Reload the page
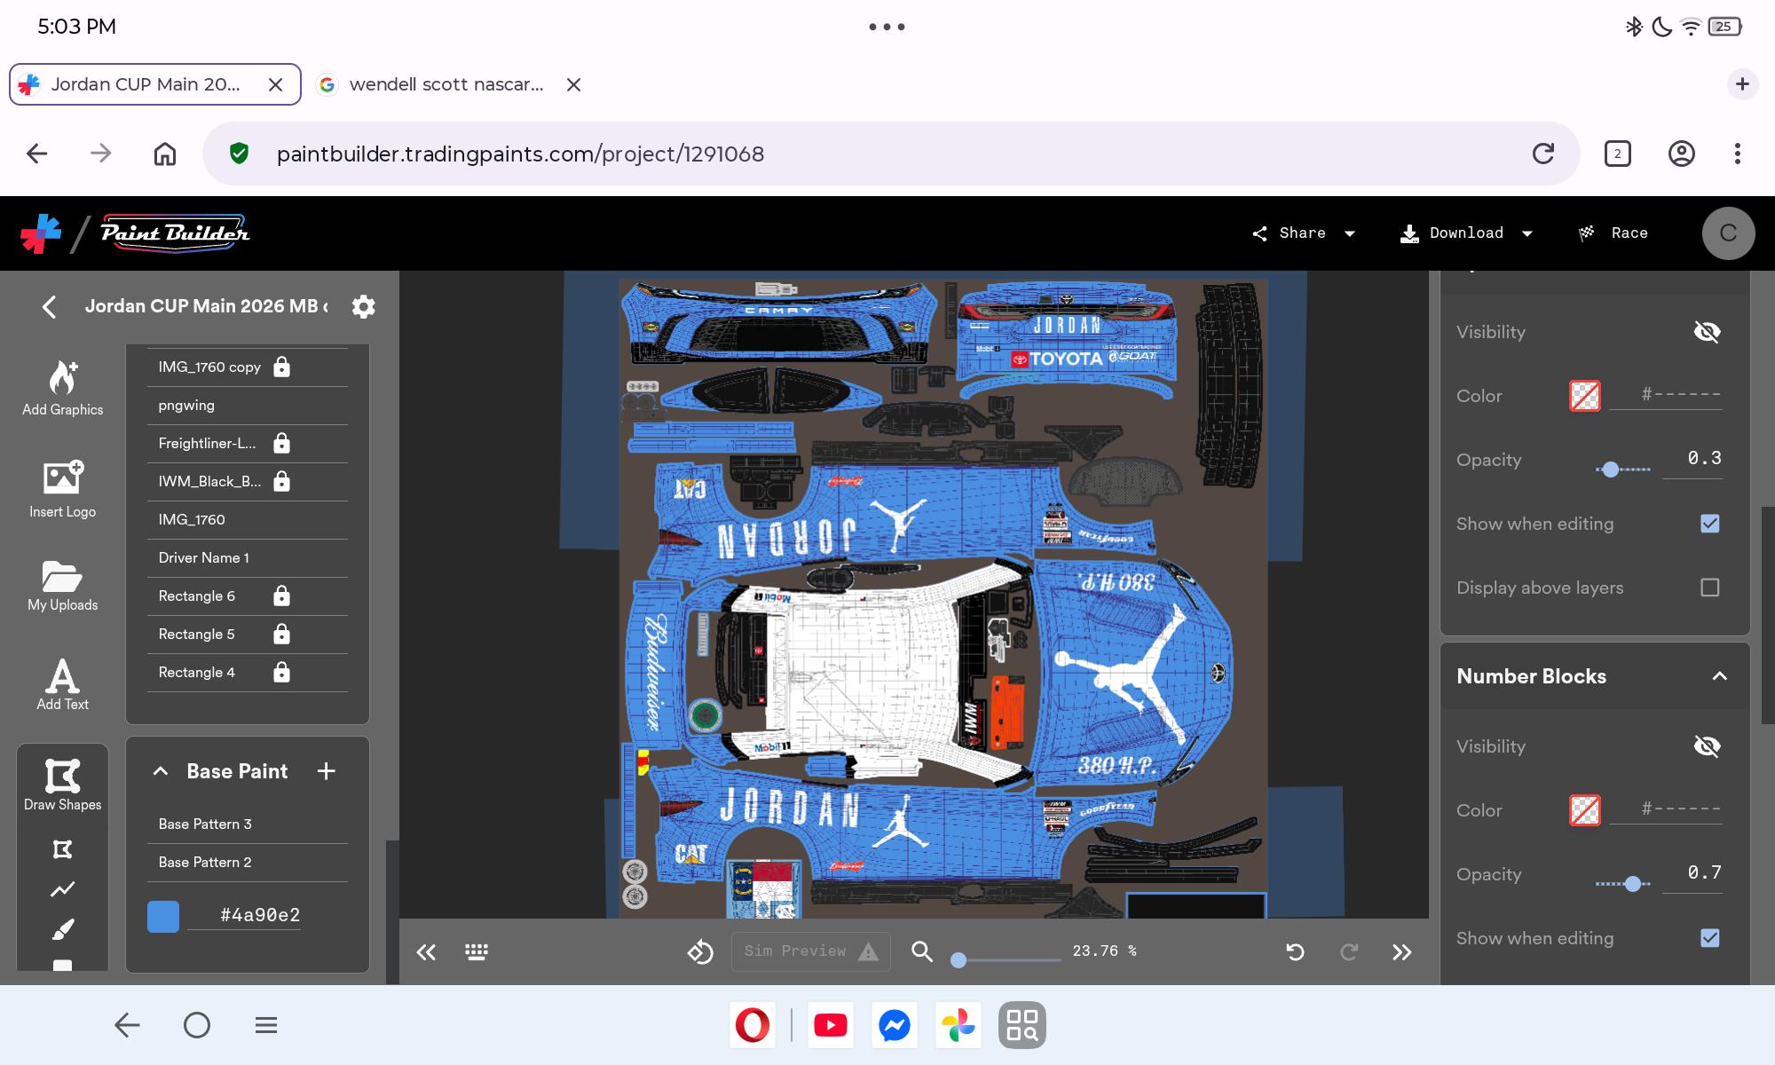The image size is (1775, 1065). point(1543,154)
